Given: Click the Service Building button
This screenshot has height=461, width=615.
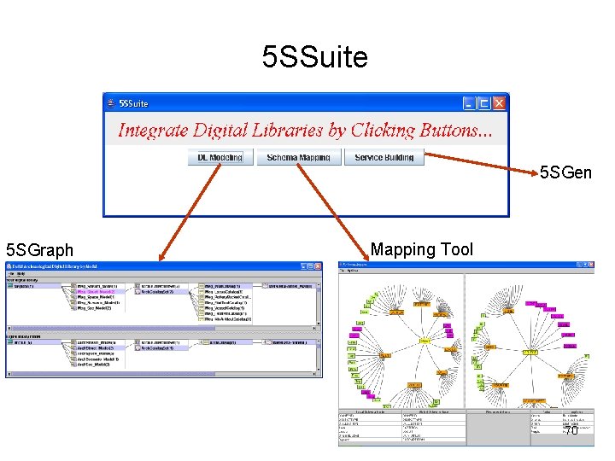Looking at the screenshot, I should coord(384,157).
